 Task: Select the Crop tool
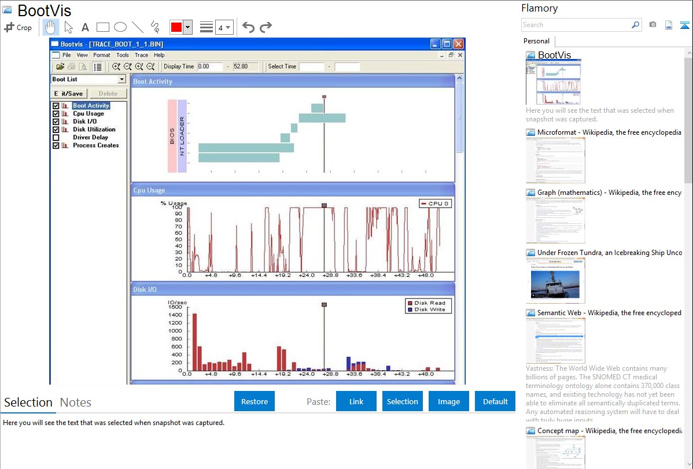(x=18, y=27)
